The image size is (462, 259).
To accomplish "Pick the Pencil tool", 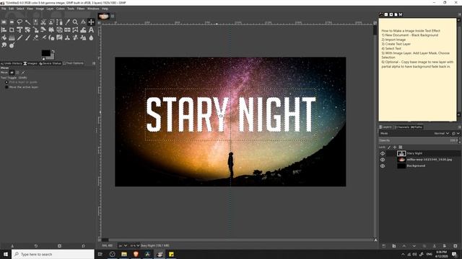I will pos(19,37).
